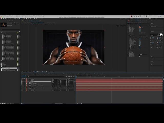The image size is (164, 123).
Task: Click the All Caps button in Character panel
Action: [x=156, y=46]
